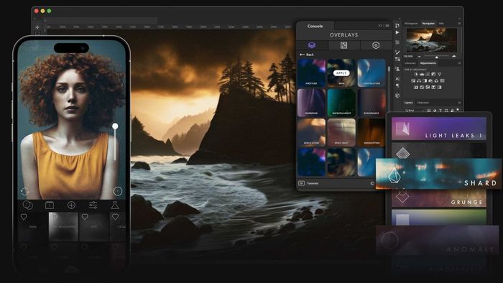Choose the Microfilament overlay thumbnail
The image size is (503, 283).
(x=341, y=103)
